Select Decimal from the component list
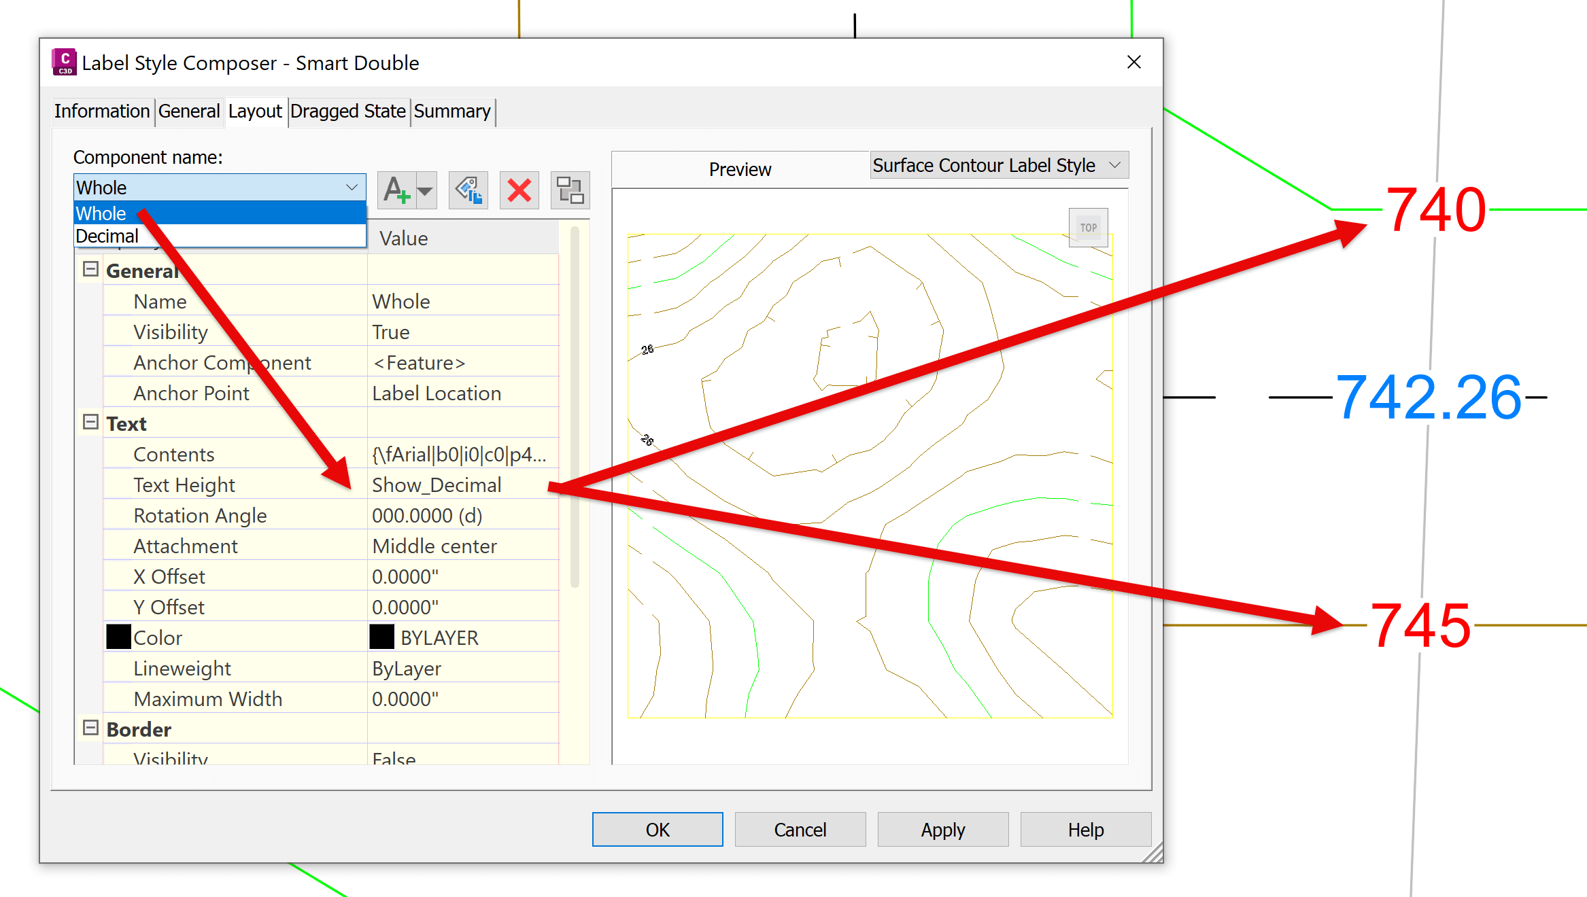Viewport: 1587px width, 897px height. coord(107,236)
